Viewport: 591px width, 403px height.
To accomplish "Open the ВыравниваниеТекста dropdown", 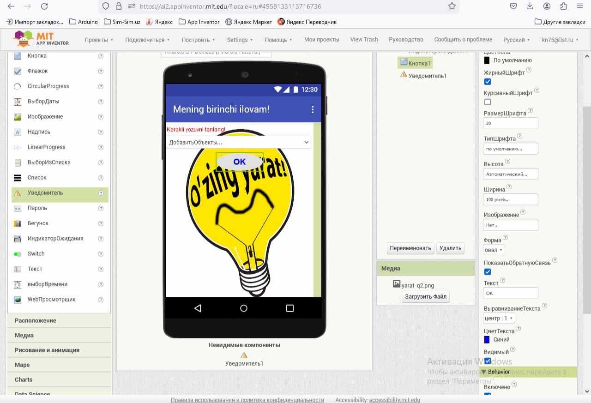I will tap(499, 318).
